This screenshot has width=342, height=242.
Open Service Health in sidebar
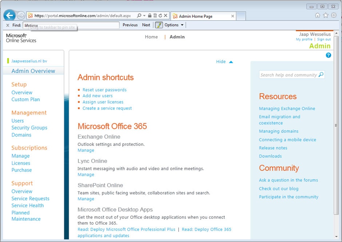[28, 205]
